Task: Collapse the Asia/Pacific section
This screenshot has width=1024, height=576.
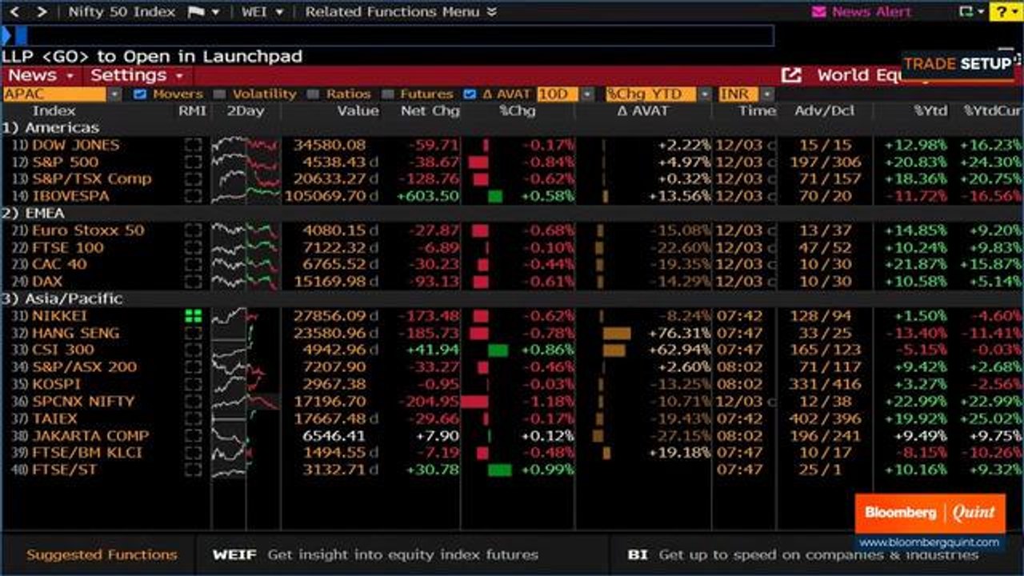Action: [62, 299]
